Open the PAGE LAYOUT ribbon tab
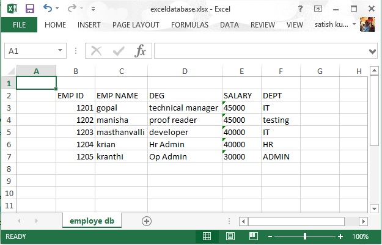Screen dimensions: 382x245 coord(136,25)
